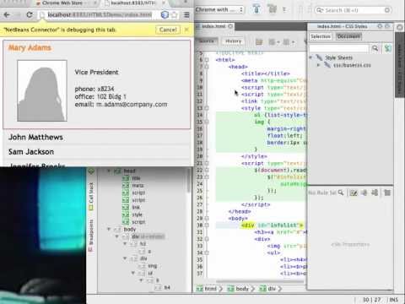The width and height of the screenshot is (405, 304).
Task: Click the Clean and Build icon
Action: pyautogui.click(x=273, y=9)
